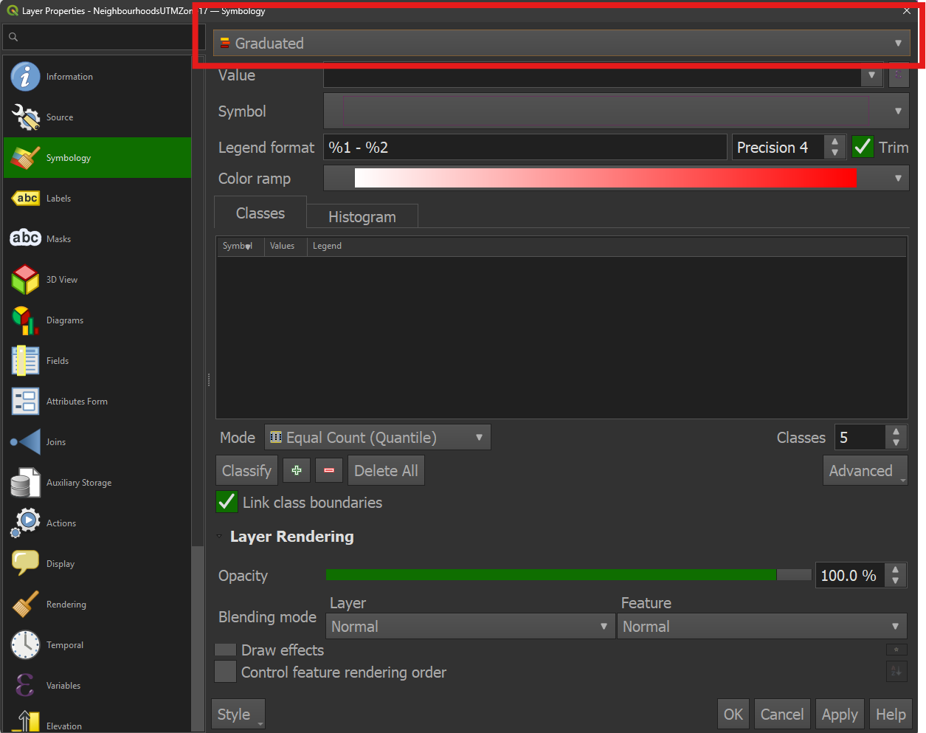Enable the Draw effects checkbox

coord(225,650)
